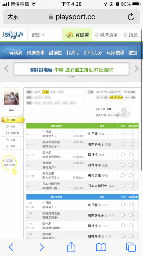Select 主推 radio for 樂天金鷹 受讓 prediction
Image resolution: width=143 pixels, height=256 pixels.
(123, 175)
